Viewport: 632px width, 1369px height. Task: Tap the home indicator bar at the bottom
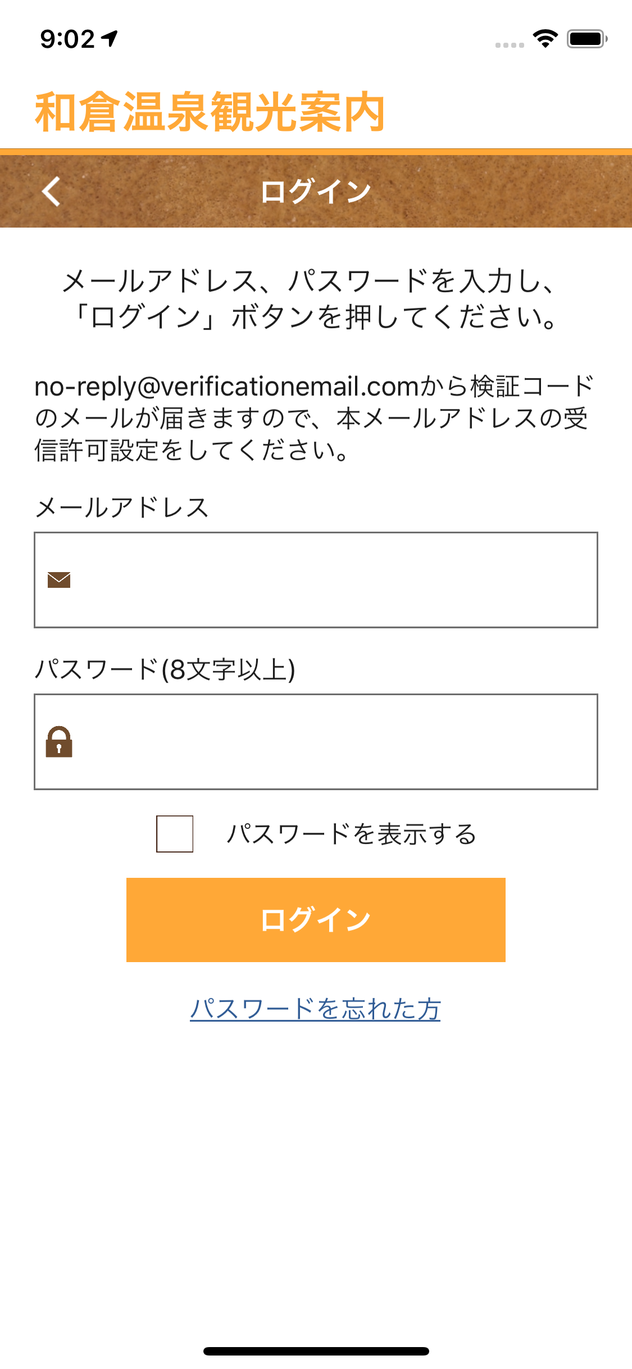[316, 1351]
